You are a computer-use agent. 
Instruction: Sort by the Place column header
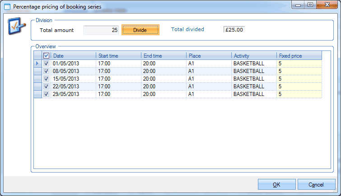coord(209,56)
